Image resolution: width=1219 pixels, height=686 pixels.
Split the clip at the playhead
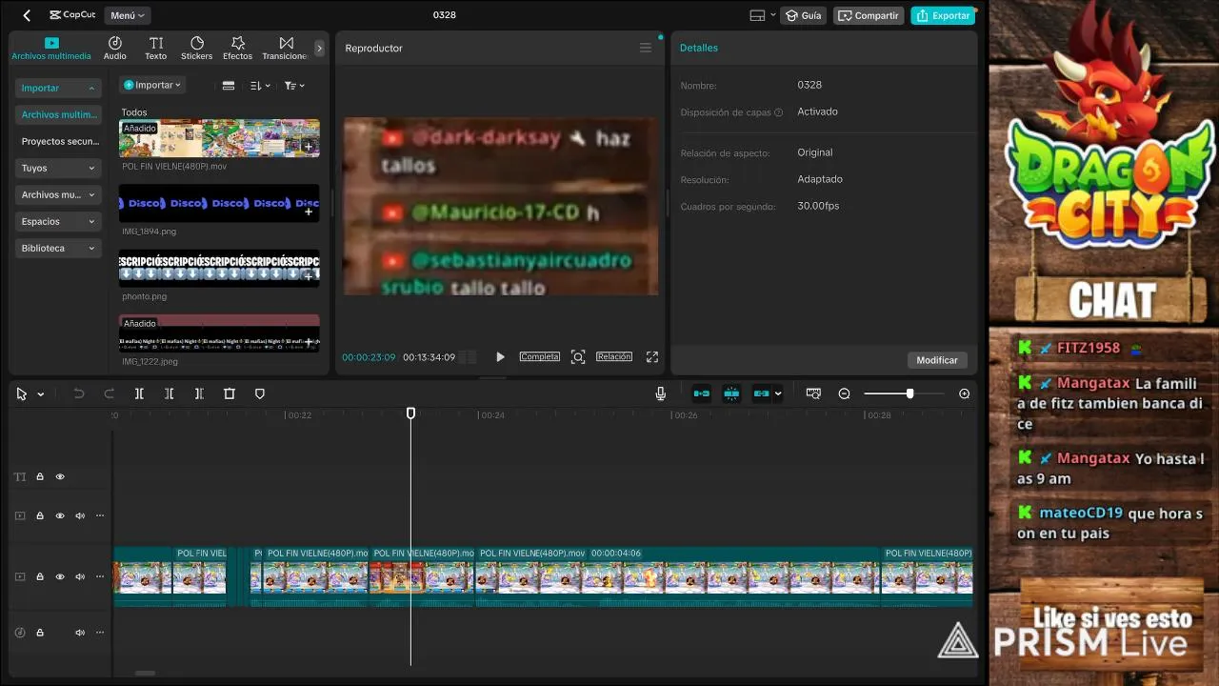coord(139,393)
